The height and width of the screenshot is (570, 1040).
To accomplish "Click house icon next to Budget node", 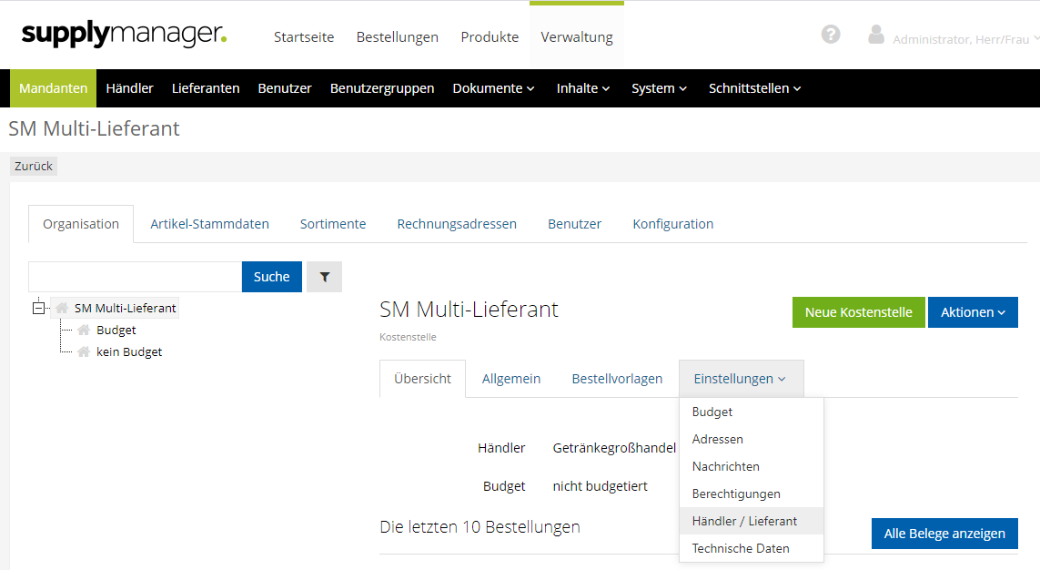I will coord(84,331).
